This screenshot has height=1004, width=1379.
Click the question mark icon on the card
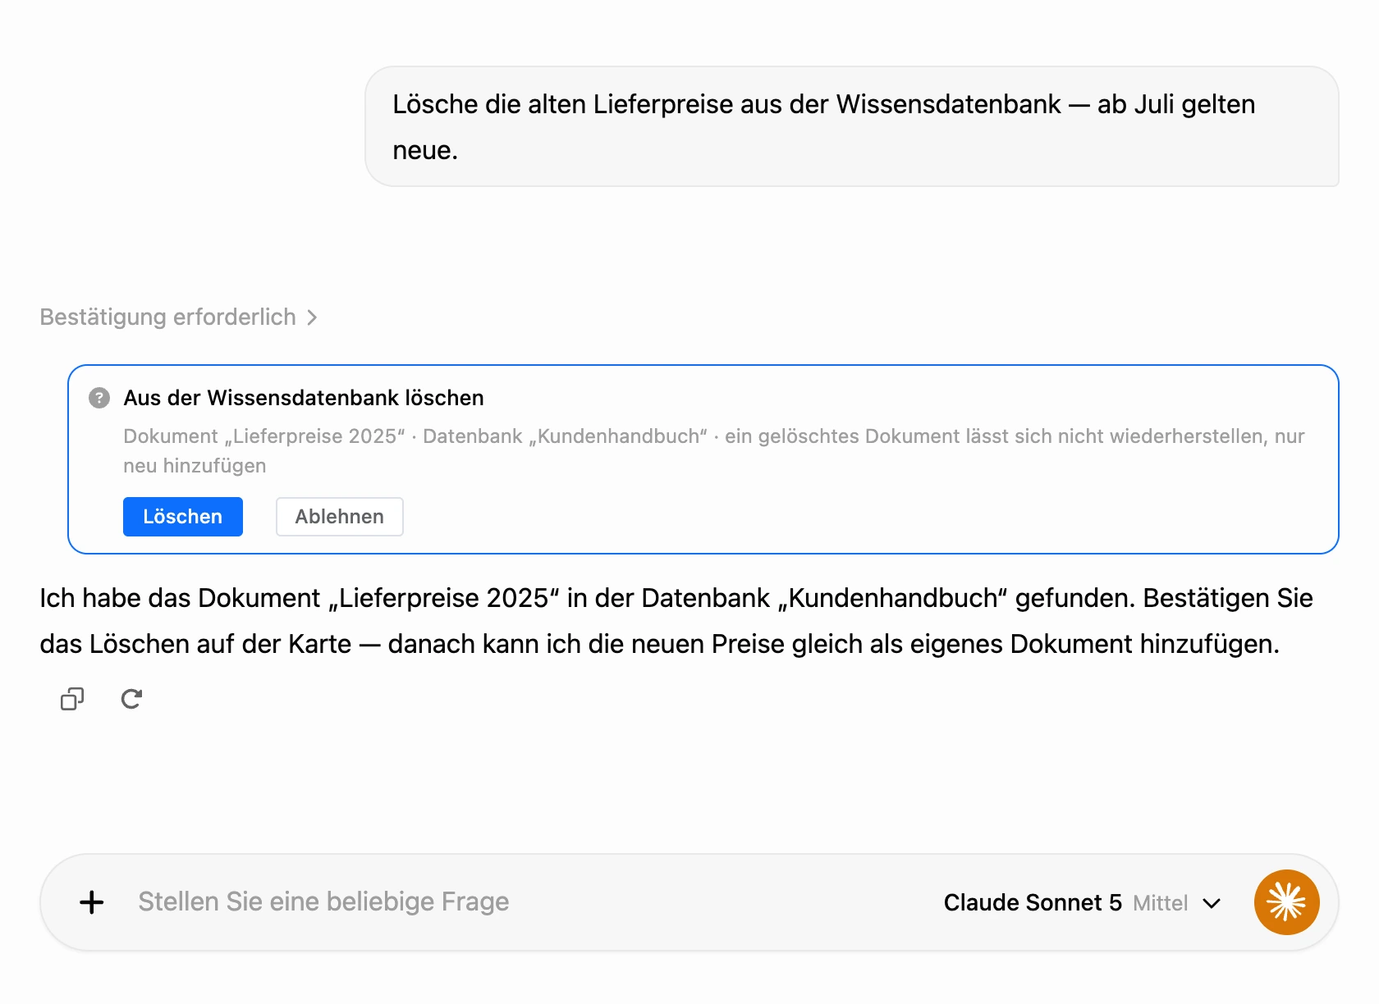pyautogui.click(x=99, y=398)
